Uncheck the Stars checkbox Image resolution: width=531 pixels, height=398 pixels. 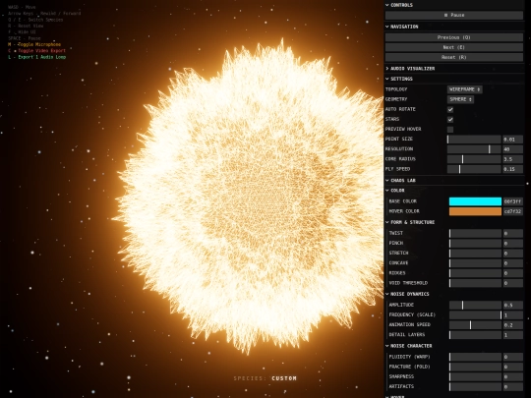point(450,120)
